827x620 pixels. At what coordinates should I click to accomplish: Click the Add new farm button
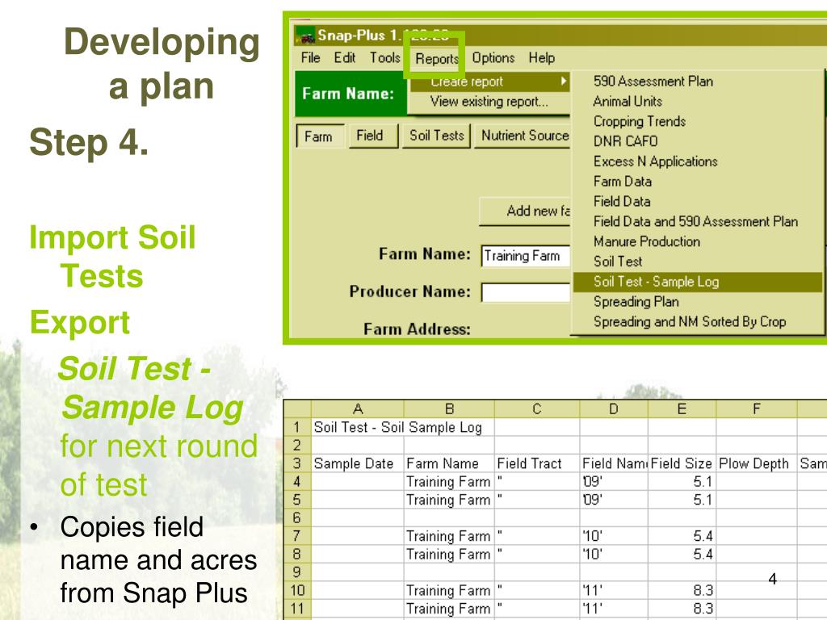525,212
